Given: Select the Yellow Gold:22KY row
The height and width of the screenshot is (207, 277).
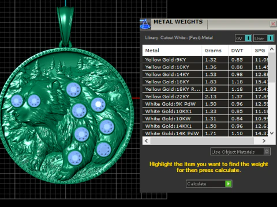Looking at the screenshot, I should [205, 97].
